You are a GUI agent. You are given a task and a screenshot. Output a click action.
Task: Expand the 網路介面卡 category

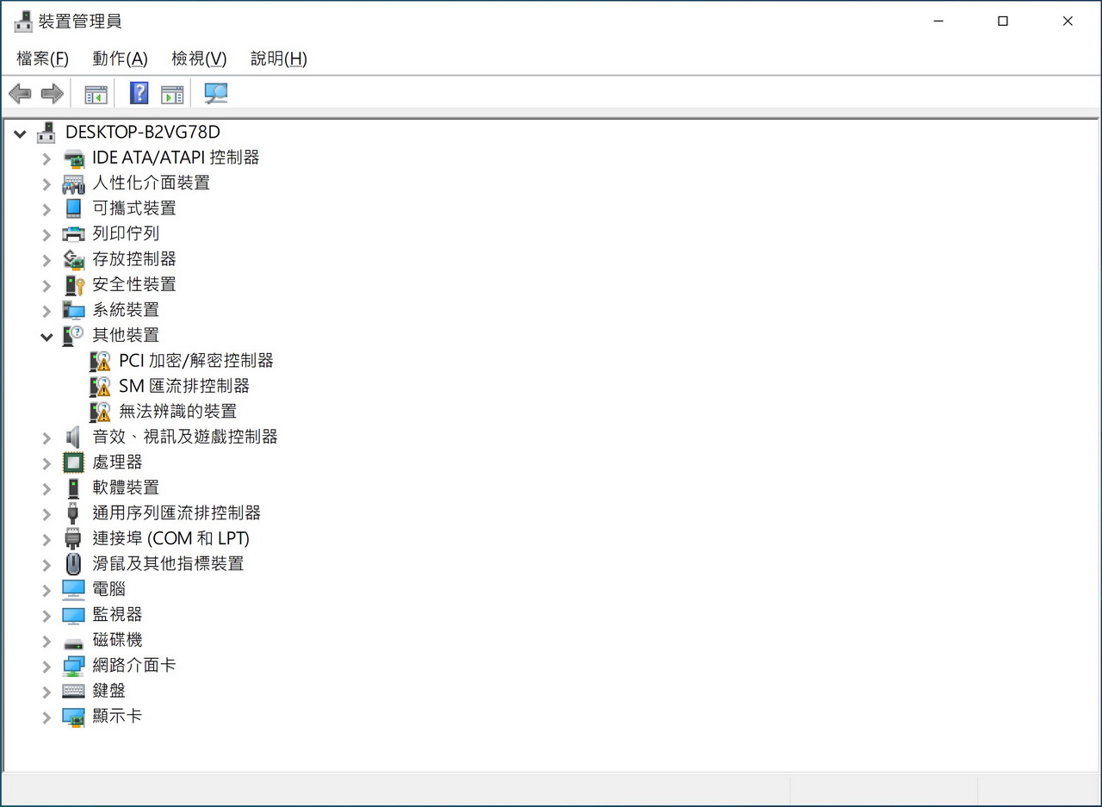coord(46,667)
